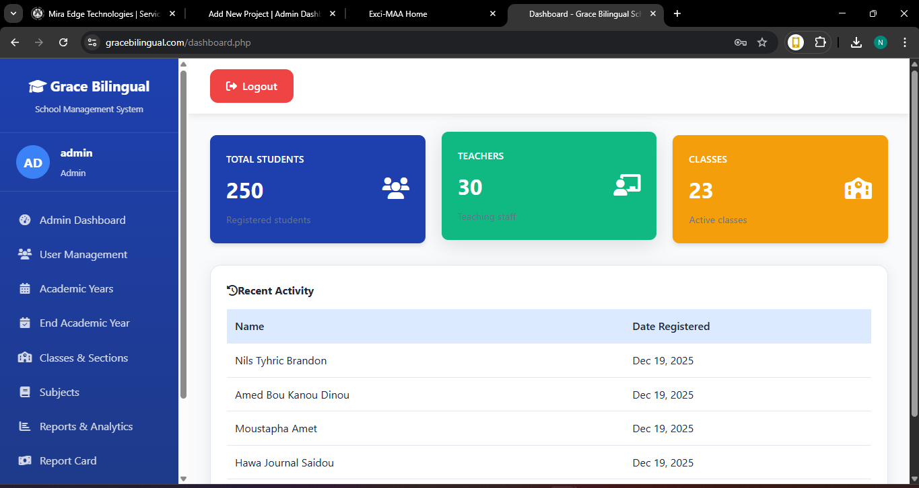Click the User Management people icon
The image size is (919, 488).
(x=25, y=254)
